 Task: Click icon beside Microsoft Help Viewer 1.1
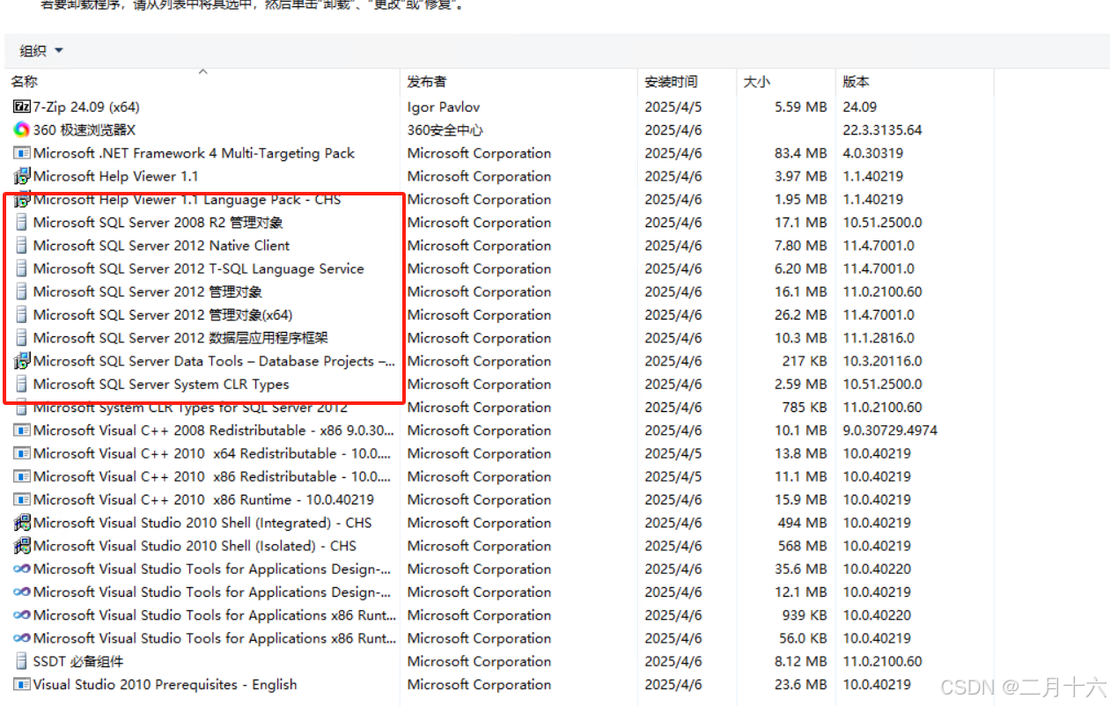point(22,176)
